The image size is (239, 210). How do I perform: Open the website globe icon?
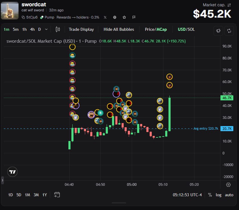tap(115, 17)
